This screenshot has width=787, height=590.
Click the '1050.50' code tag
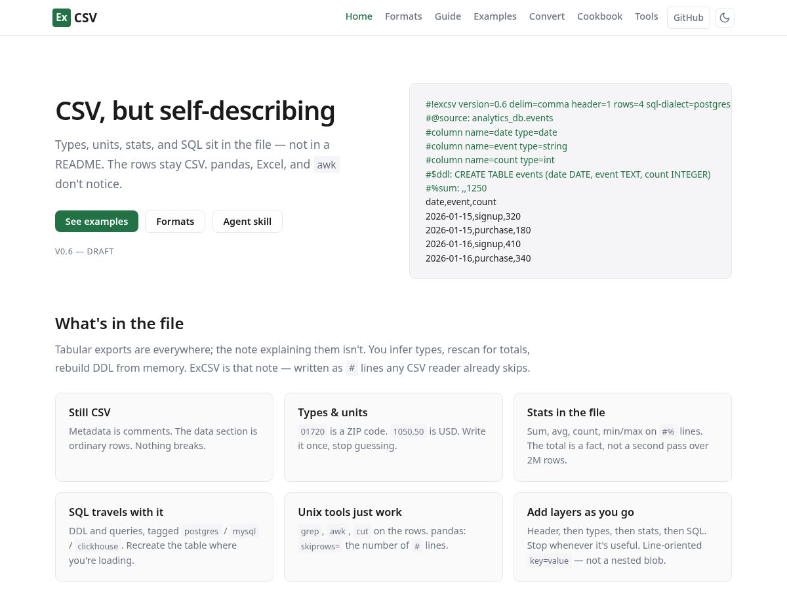pyautogui.click(x=409, y=432)
